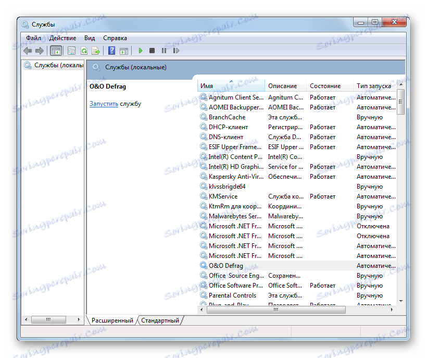Click gear icon of Agnitum Client service
The height and width of the screenshot is (358, 427).
(x=204, y=97)
